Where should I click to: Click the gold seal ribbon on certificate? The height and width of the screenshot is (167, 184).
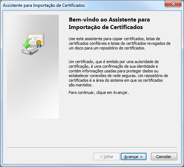coord(39,44)
